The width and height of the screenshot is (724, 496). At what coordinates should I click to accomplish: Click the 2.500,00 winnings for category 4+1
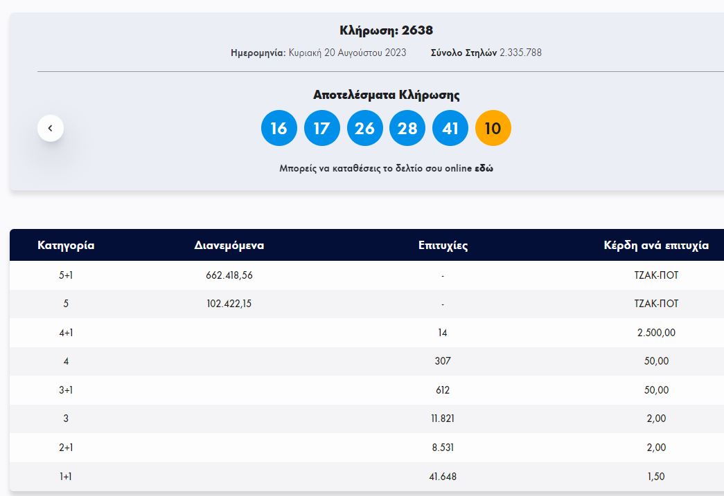(x=656, y=333)
